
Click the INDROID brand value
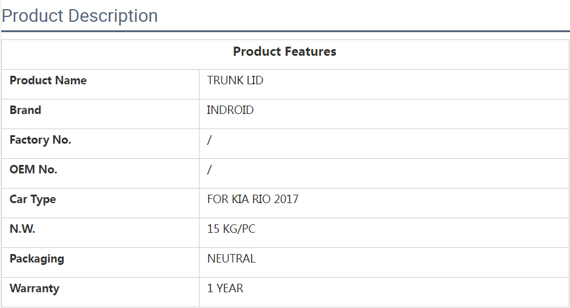coord(230,110)
